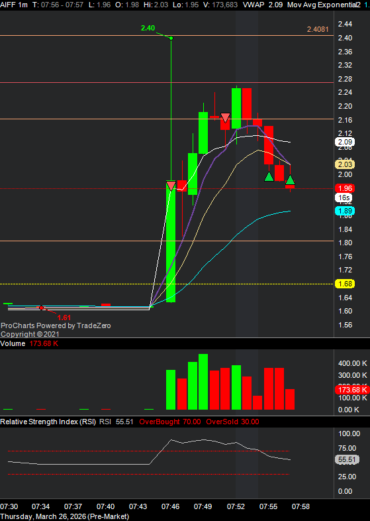The width and height of the screenshot is (370, 521).
Task: Click the Thursday, March 26, 2026 (Pre-Market) date
Action: click(x=65, y=516)
